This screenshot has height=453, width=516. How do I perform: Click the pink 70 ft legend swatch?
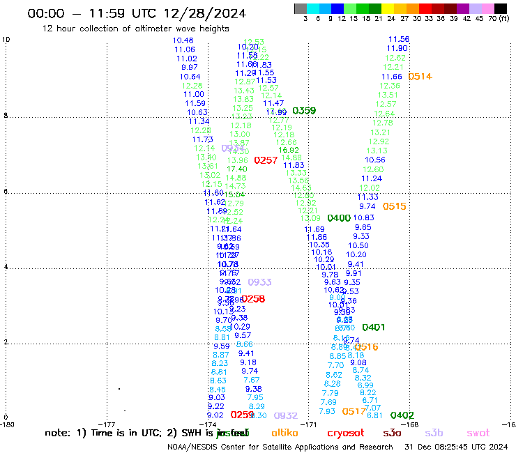coord(488,8)
